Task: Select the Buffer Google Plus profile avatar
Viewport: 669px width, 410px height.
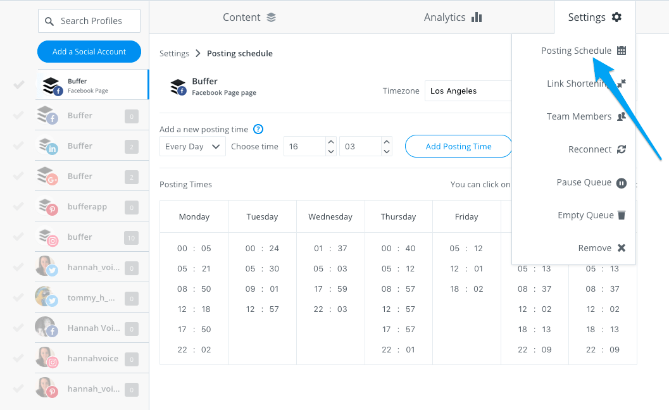Action: click(47, 176)
